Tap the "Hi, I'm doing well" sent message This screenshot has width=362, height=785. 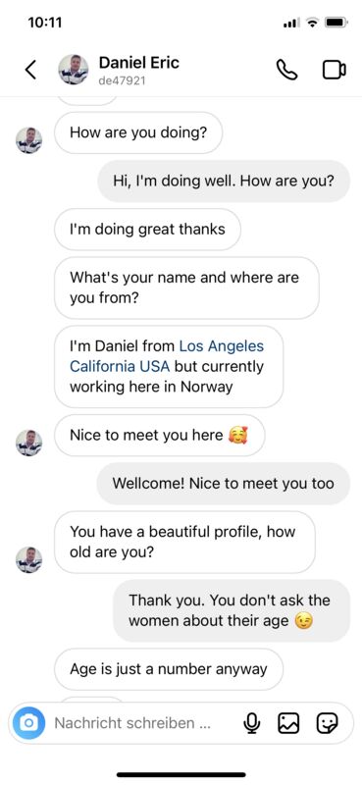224,181
